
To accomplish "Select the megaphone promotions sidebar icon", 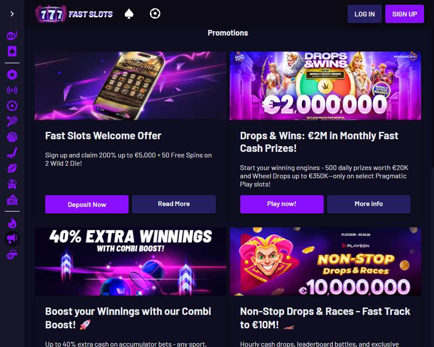I will point(12,239).
